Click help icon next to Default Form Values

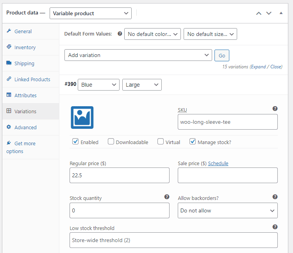click(x=120, y=34)
